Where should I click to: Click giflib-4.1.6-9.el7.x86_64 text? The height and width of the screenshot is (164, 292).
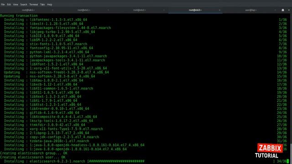click(x=54, y=113)
